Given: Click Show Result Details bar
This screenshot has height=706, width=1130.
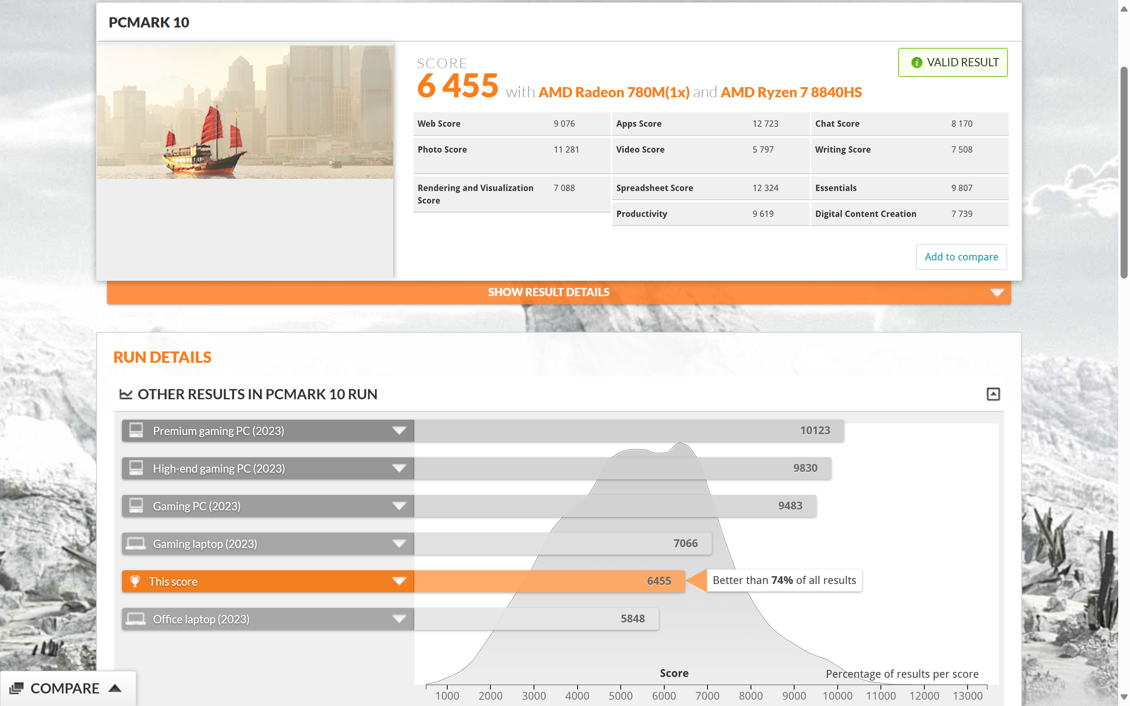Looking at the screenshot, I should [x=558, y=292].
